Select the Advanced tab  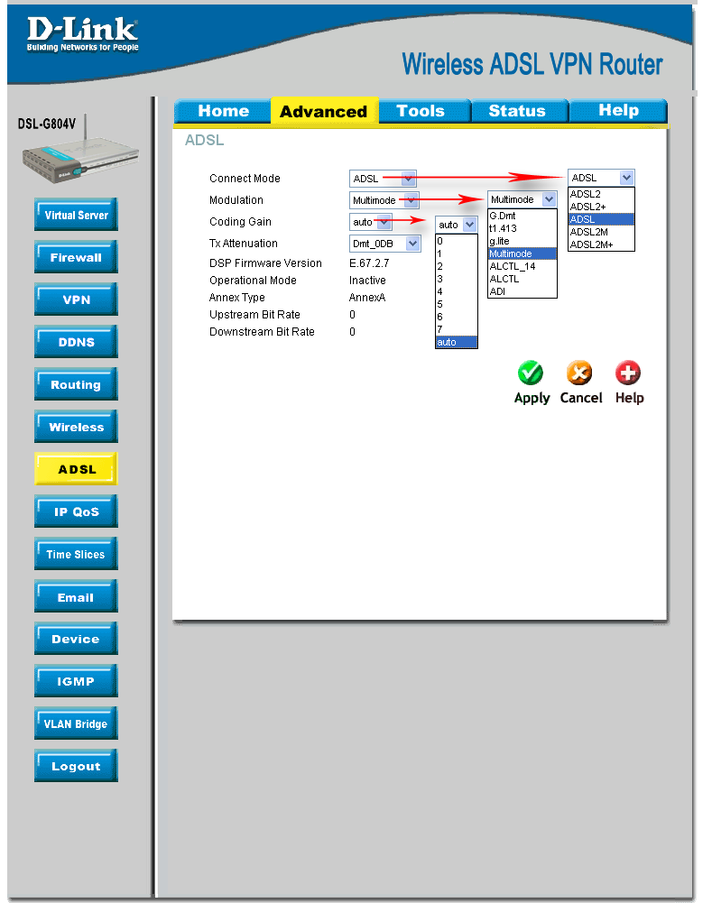tap(323, 111)
